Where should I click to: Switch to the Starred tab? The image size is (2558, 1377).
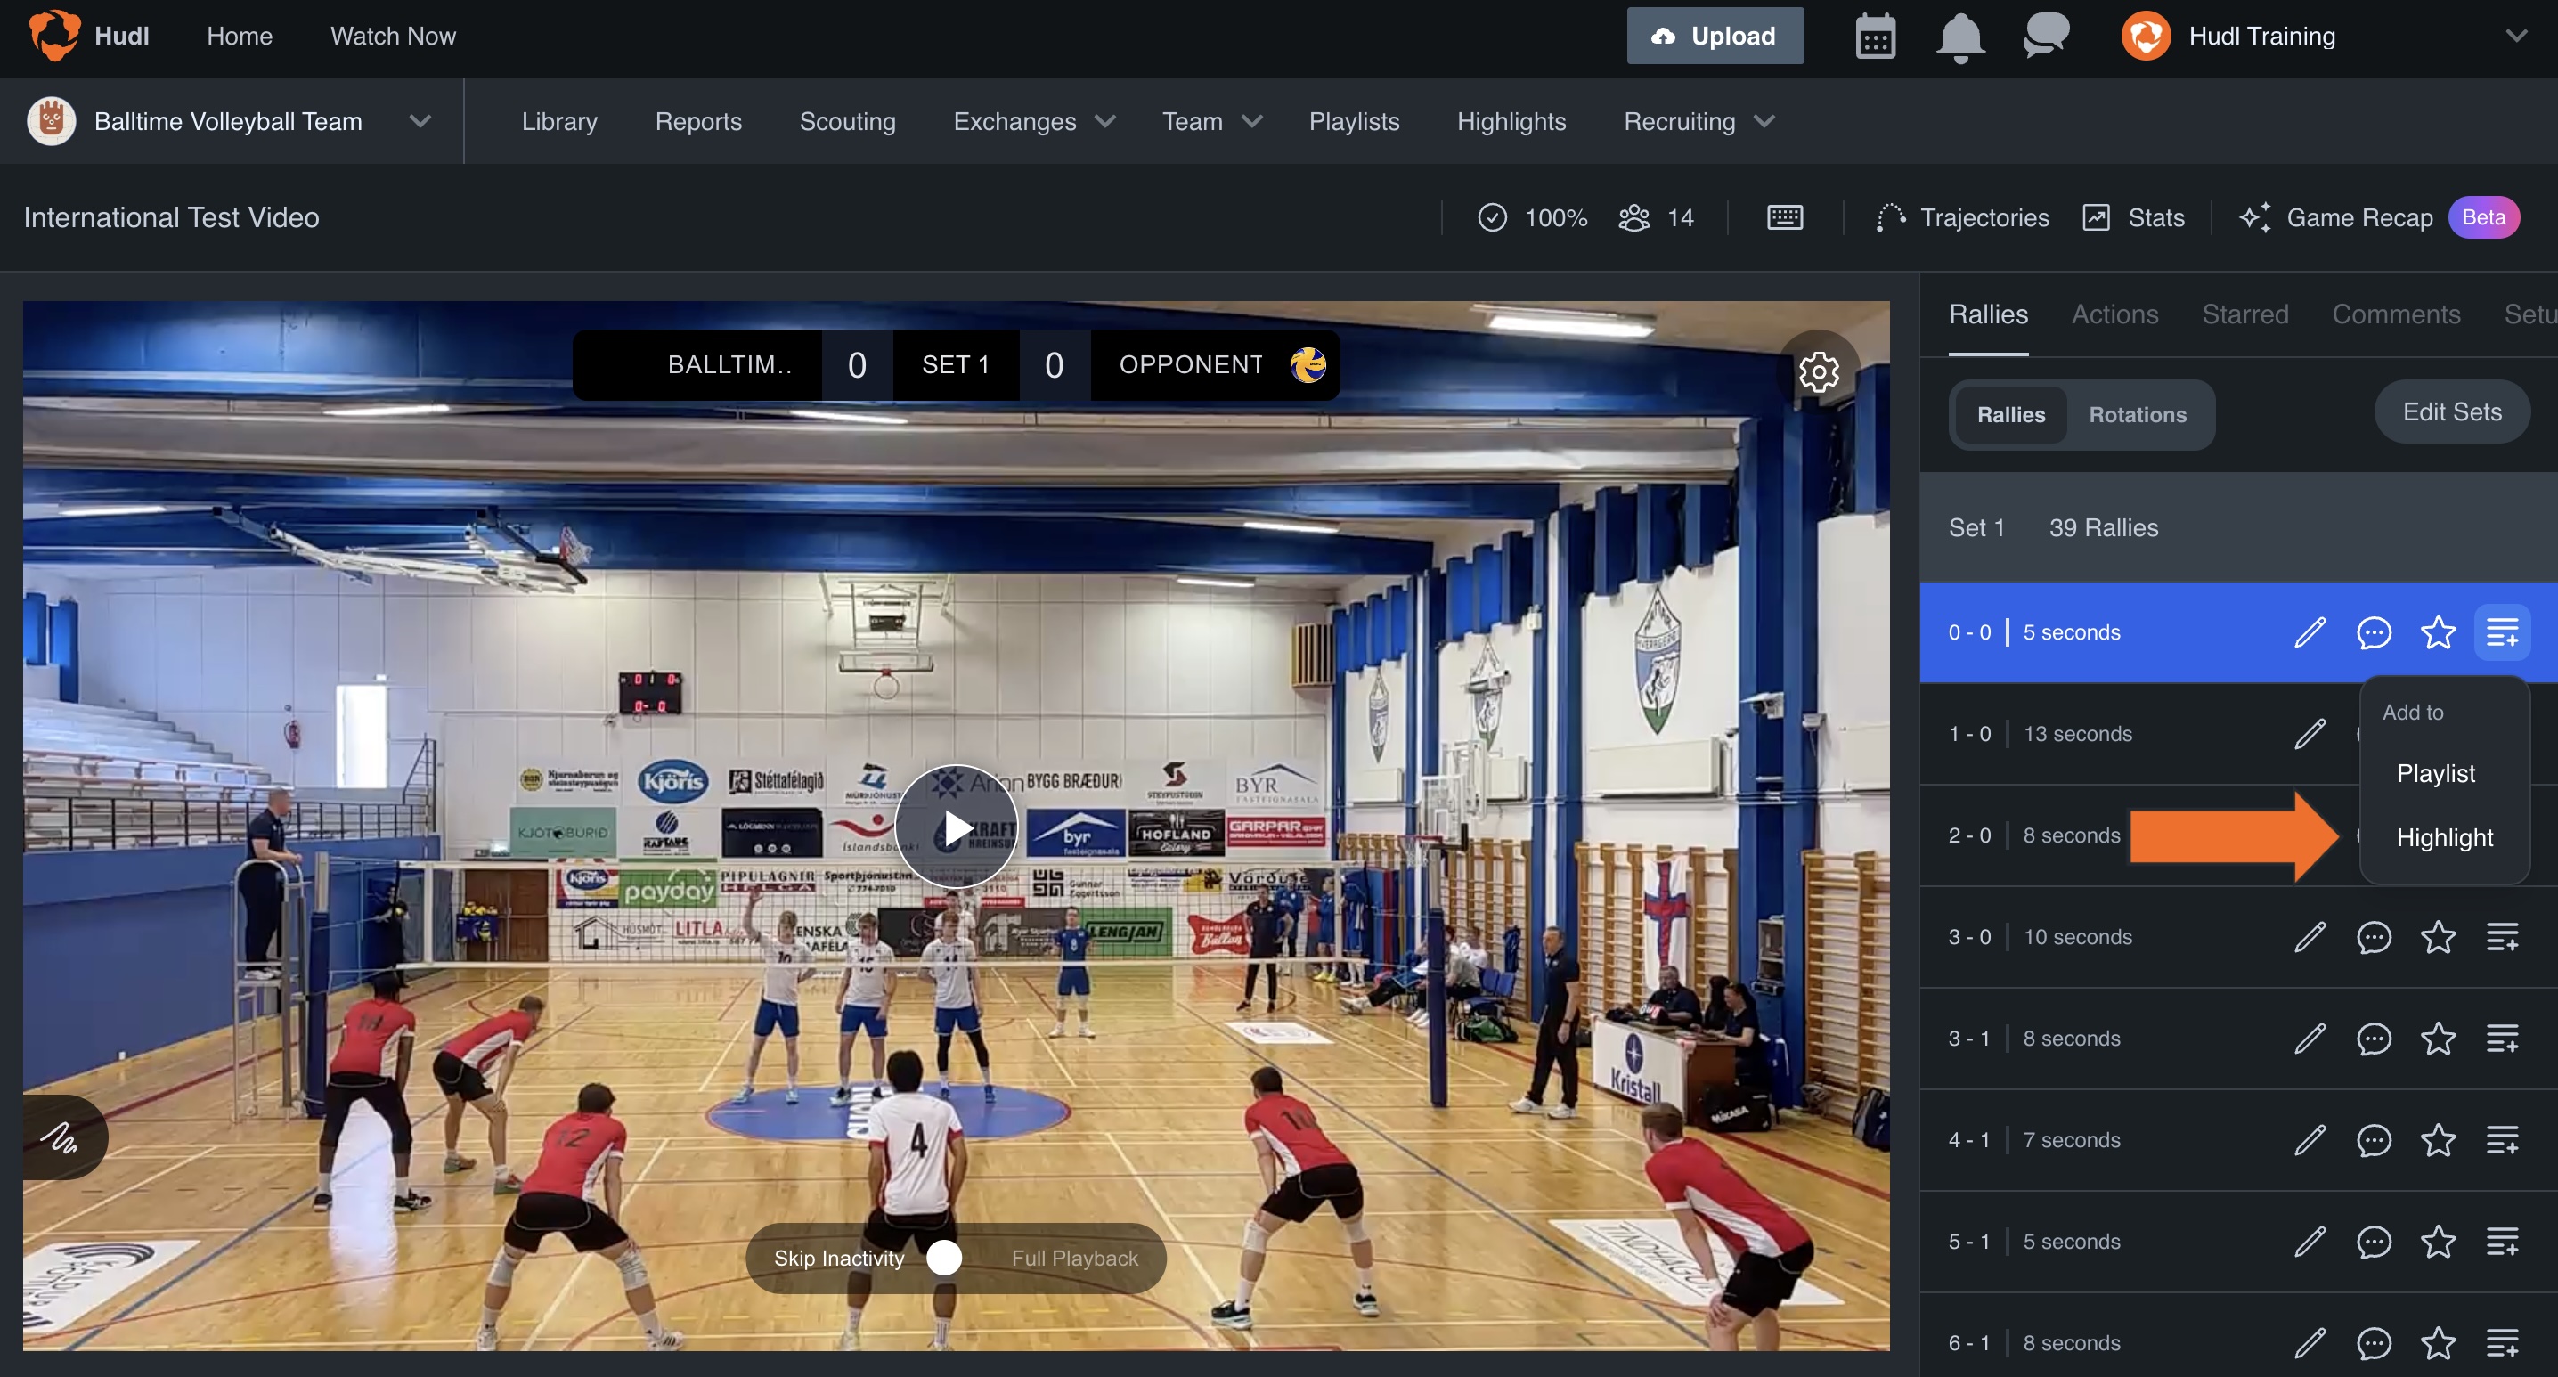click(x=2244, y=314)
